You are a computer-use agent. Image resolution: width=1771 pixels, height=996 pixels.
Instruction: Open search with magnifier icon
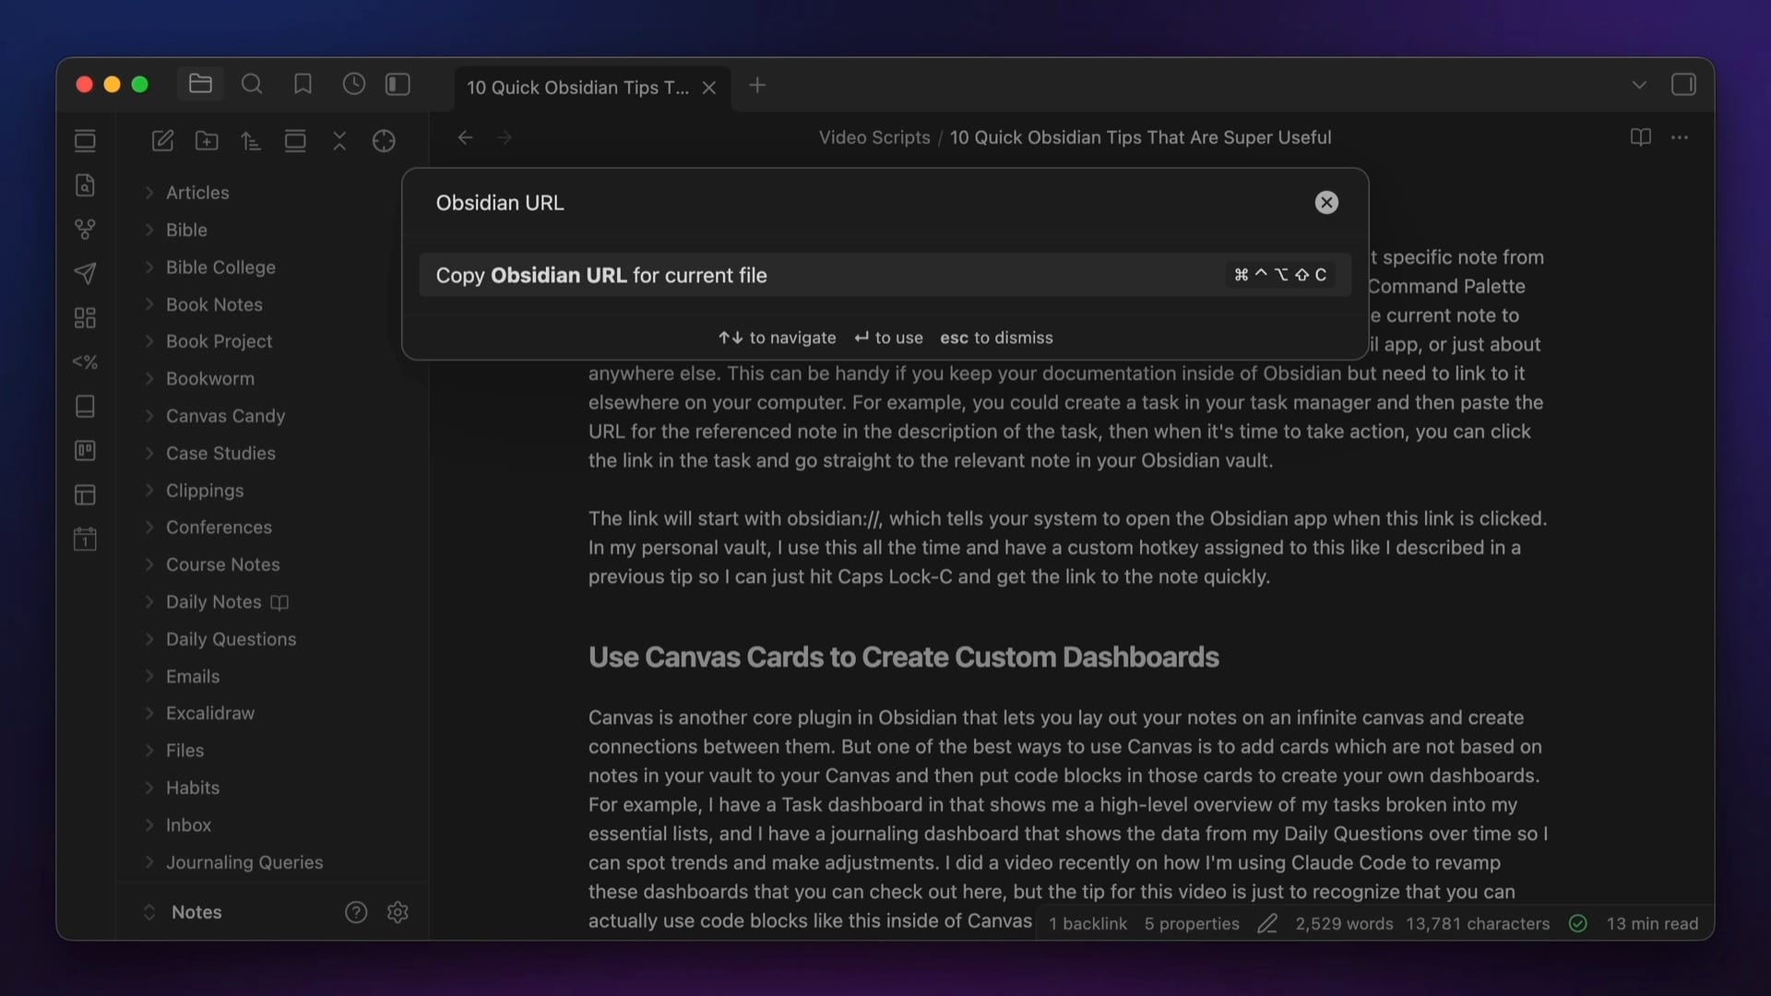tap(251, 85)
